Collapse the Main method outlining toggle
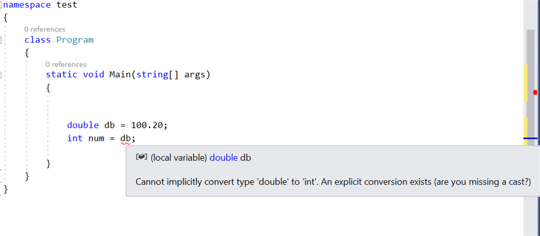The width and height of the screenshot is (540, 236). coord(1,74)
